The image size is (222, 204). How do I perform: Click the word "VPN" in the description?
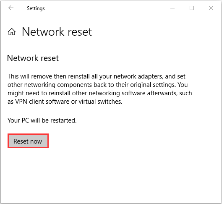[21, 102]
